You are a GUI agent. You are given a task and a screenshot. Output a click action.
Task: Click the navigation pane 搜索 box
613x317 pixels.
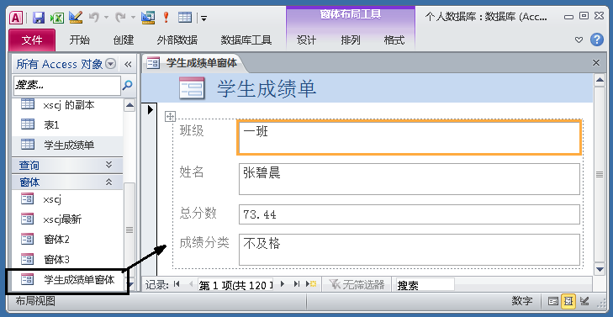[67, 85]
